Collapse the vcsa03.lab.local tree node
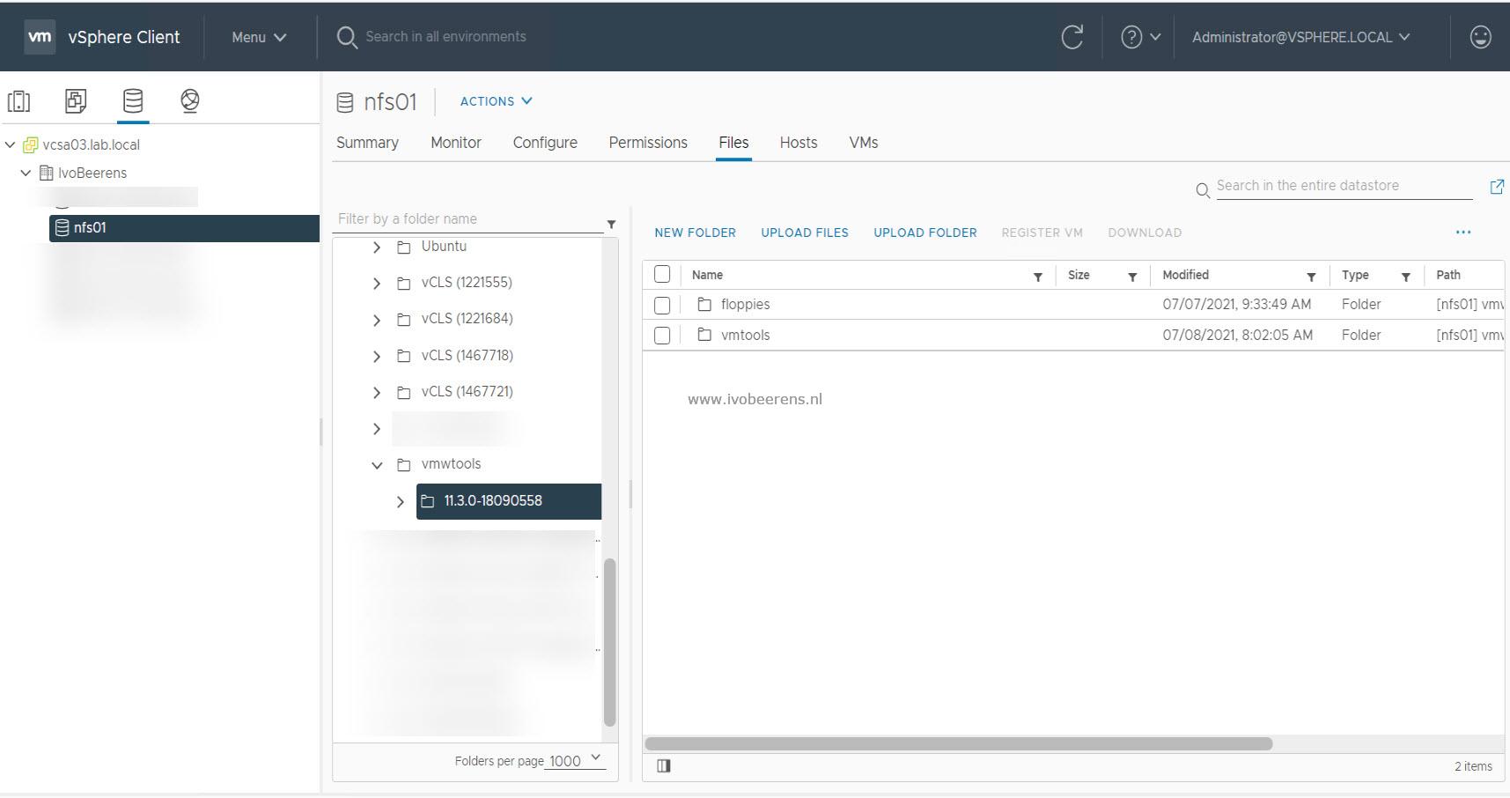The width and height of the screenshot is (1510, 798). coord(11,144)
